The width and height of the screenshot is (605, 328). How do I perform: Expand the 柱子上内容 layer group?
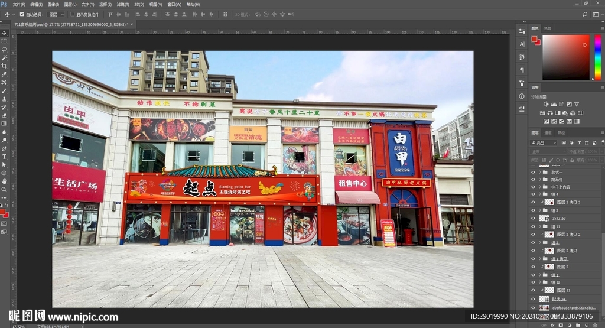[539, 187]
